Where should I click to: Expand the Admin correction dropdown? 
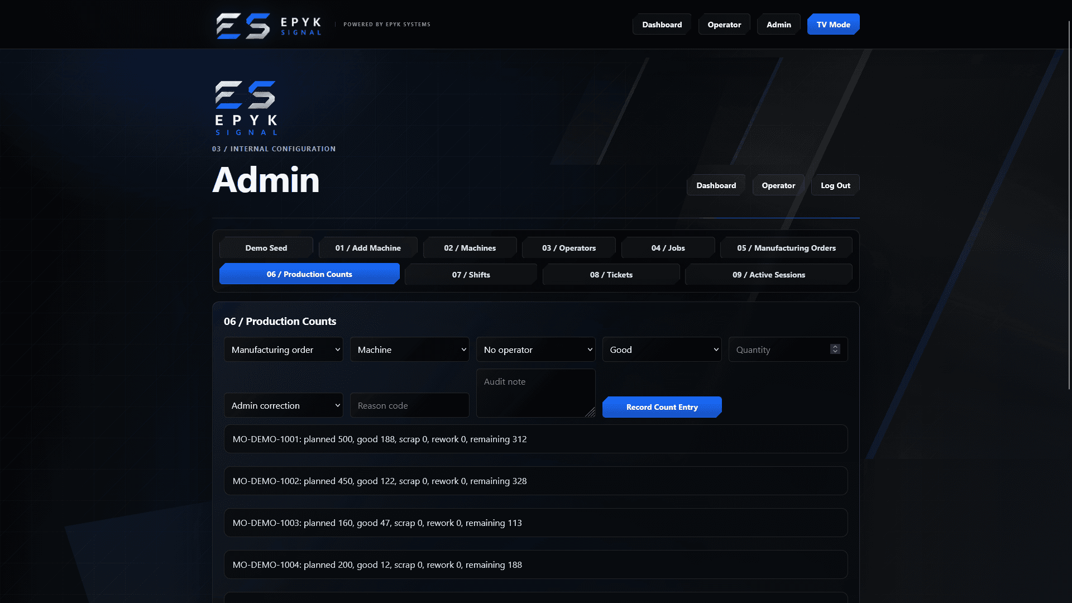(x=284, y=405)
